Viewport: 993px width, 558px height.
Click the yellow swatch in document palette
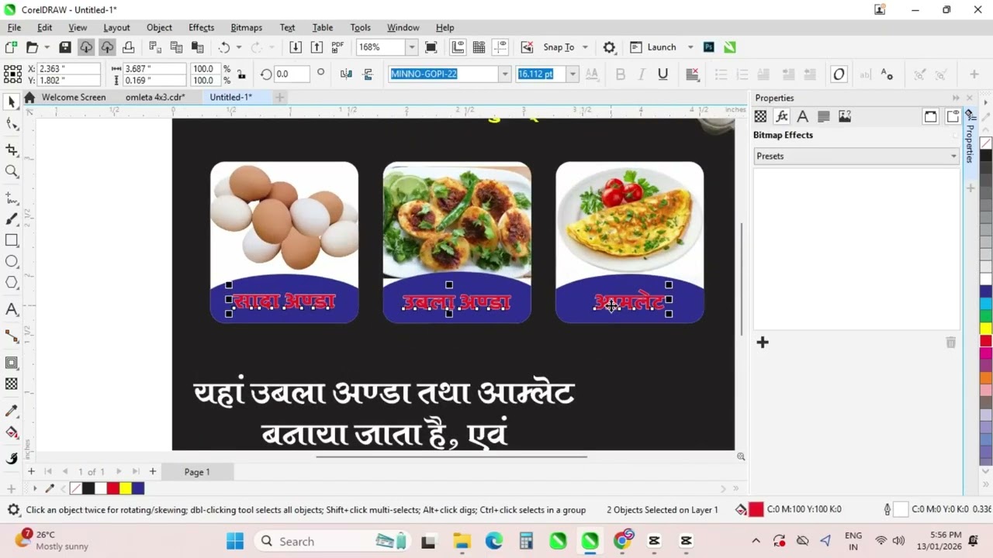click(126, 488)
